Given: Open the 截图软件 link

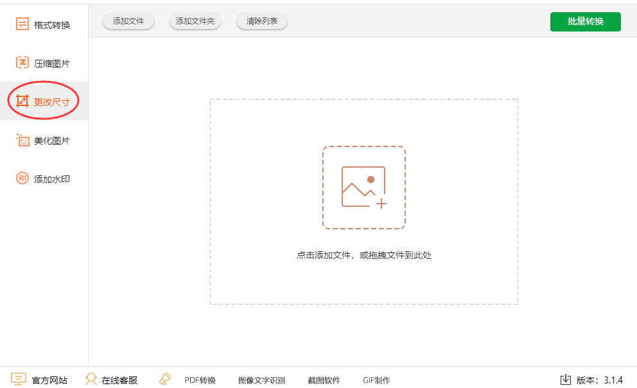Looking at the screenshot, I should (324, 380).
